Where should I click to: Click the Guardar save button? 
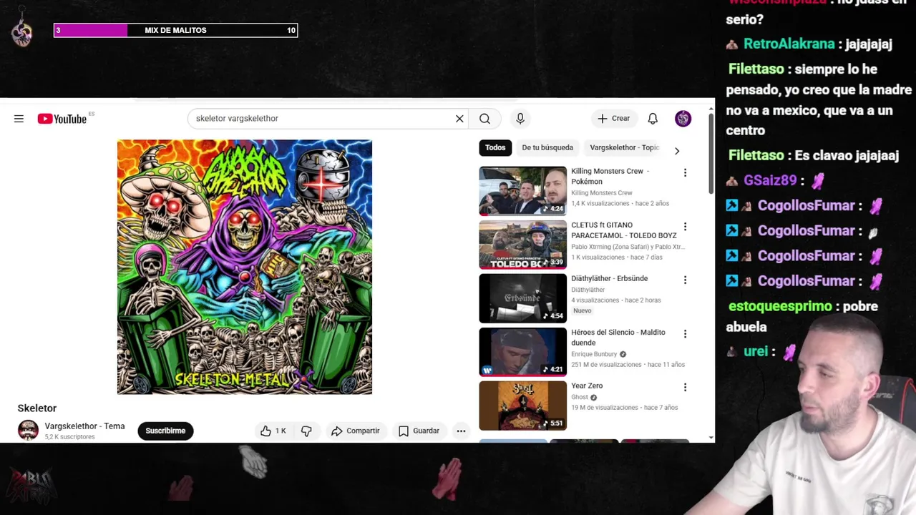pos(419,431)
